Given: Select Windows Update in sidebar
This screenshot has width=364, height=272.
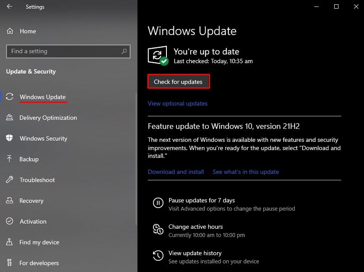Looking at the screenshot, I should tap(43, 97).
